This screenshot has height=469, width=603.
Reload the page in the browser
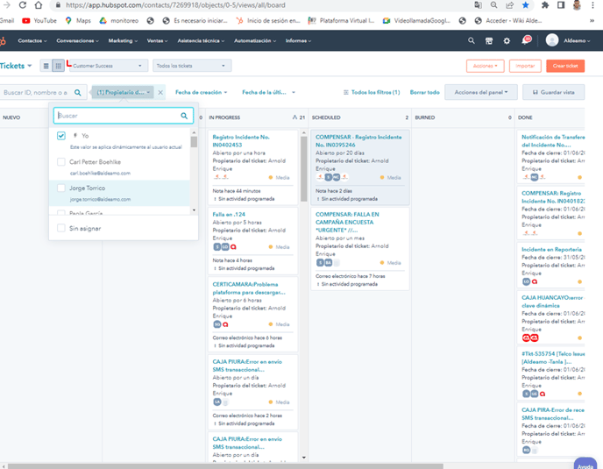coord(23,5)
